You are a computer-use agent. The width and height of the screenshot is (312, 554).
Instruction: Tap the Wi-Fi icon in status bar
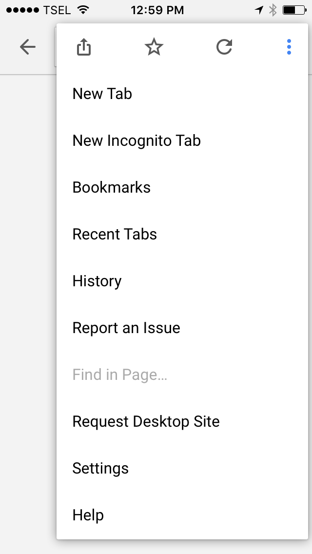[83, 10]
